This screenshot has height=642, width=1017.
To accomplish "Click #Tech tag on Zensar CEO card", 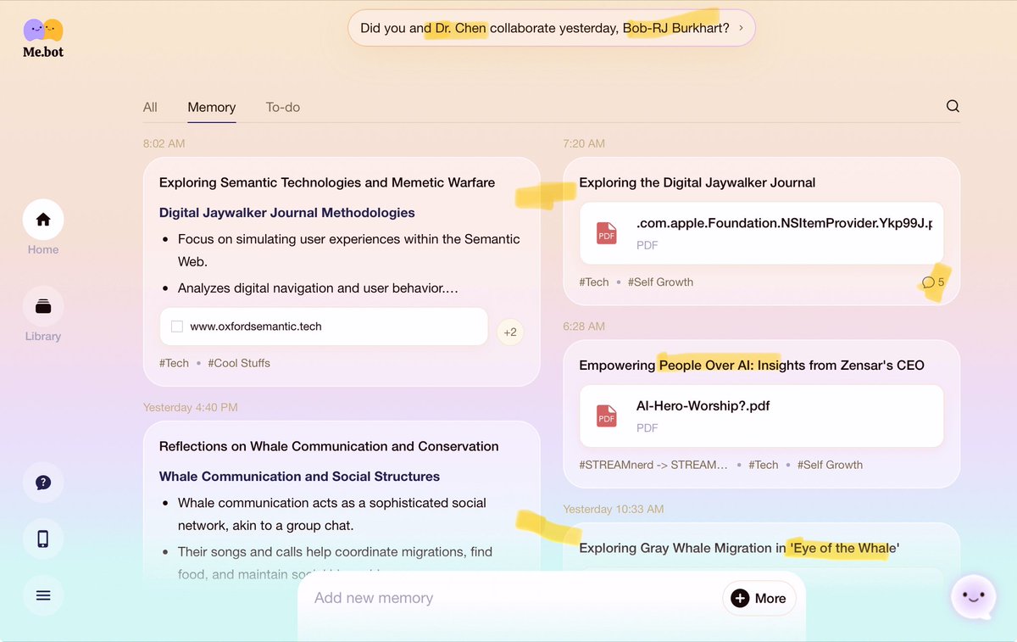I will [x=763, y=465].
